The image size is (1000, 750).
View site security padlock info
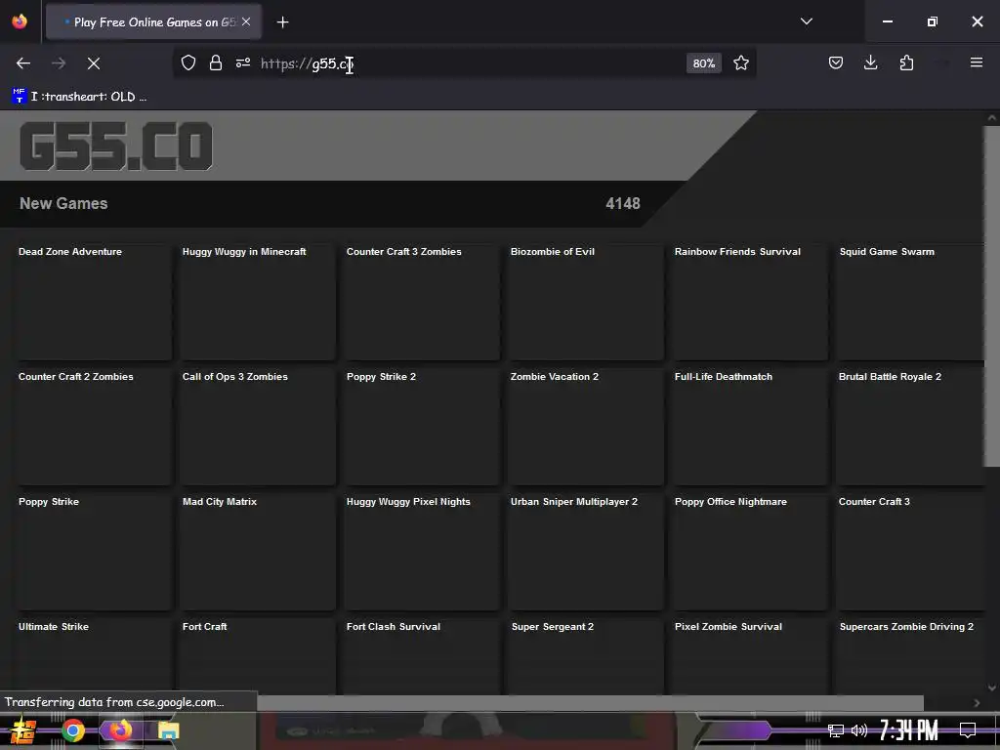[216, 63]
